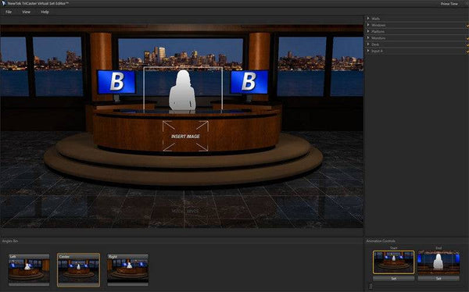Screen dimensions: 469x292
Task: Select the white talent silhouette behind desk
Action: tap(182, 90)
